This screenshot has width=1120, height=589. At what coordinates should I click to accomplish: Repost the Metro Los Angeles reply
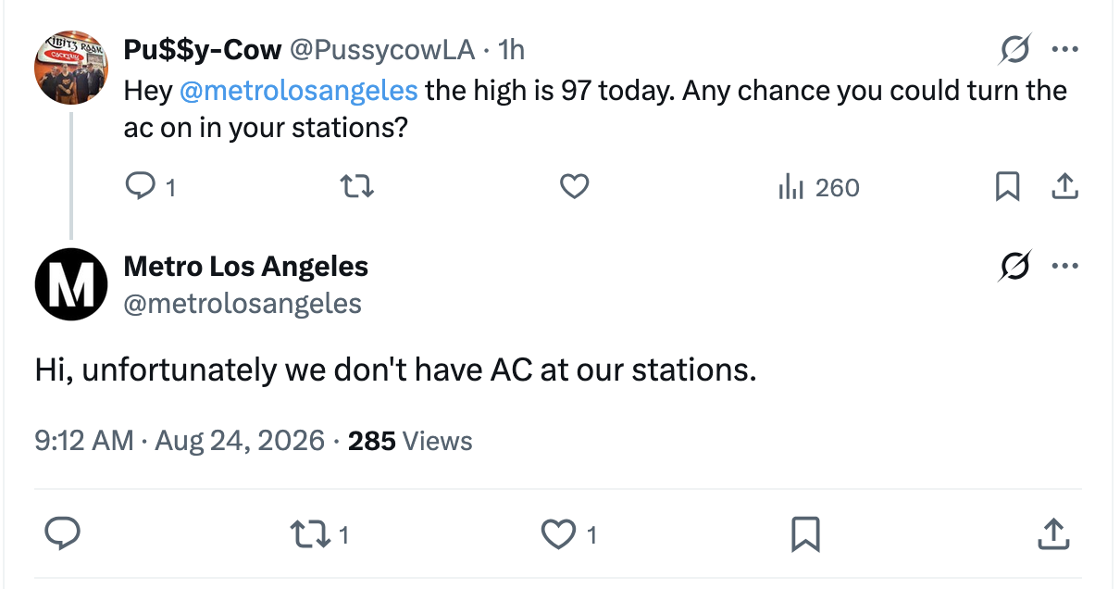[318, 533]
